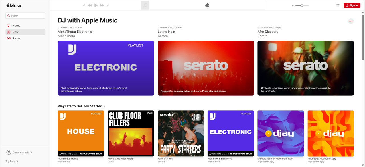Click the Latine Heat title text
Viewport: 365px width, 167px height.
tap(167, 32)
